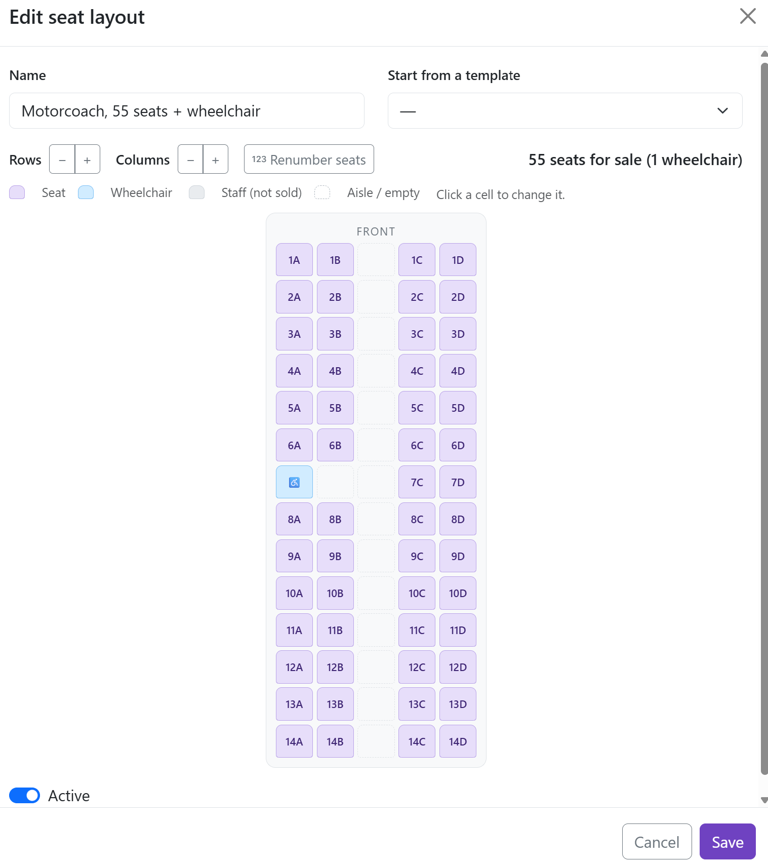Image resolution: width=768 pixels, height=864 pixels.
Task: Open the Start from a template dropdown
Action: 565,110
